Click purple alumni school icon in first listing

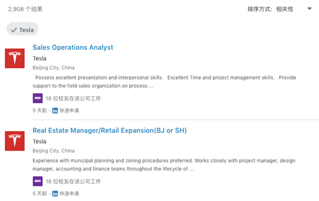(x=38, y=99)
